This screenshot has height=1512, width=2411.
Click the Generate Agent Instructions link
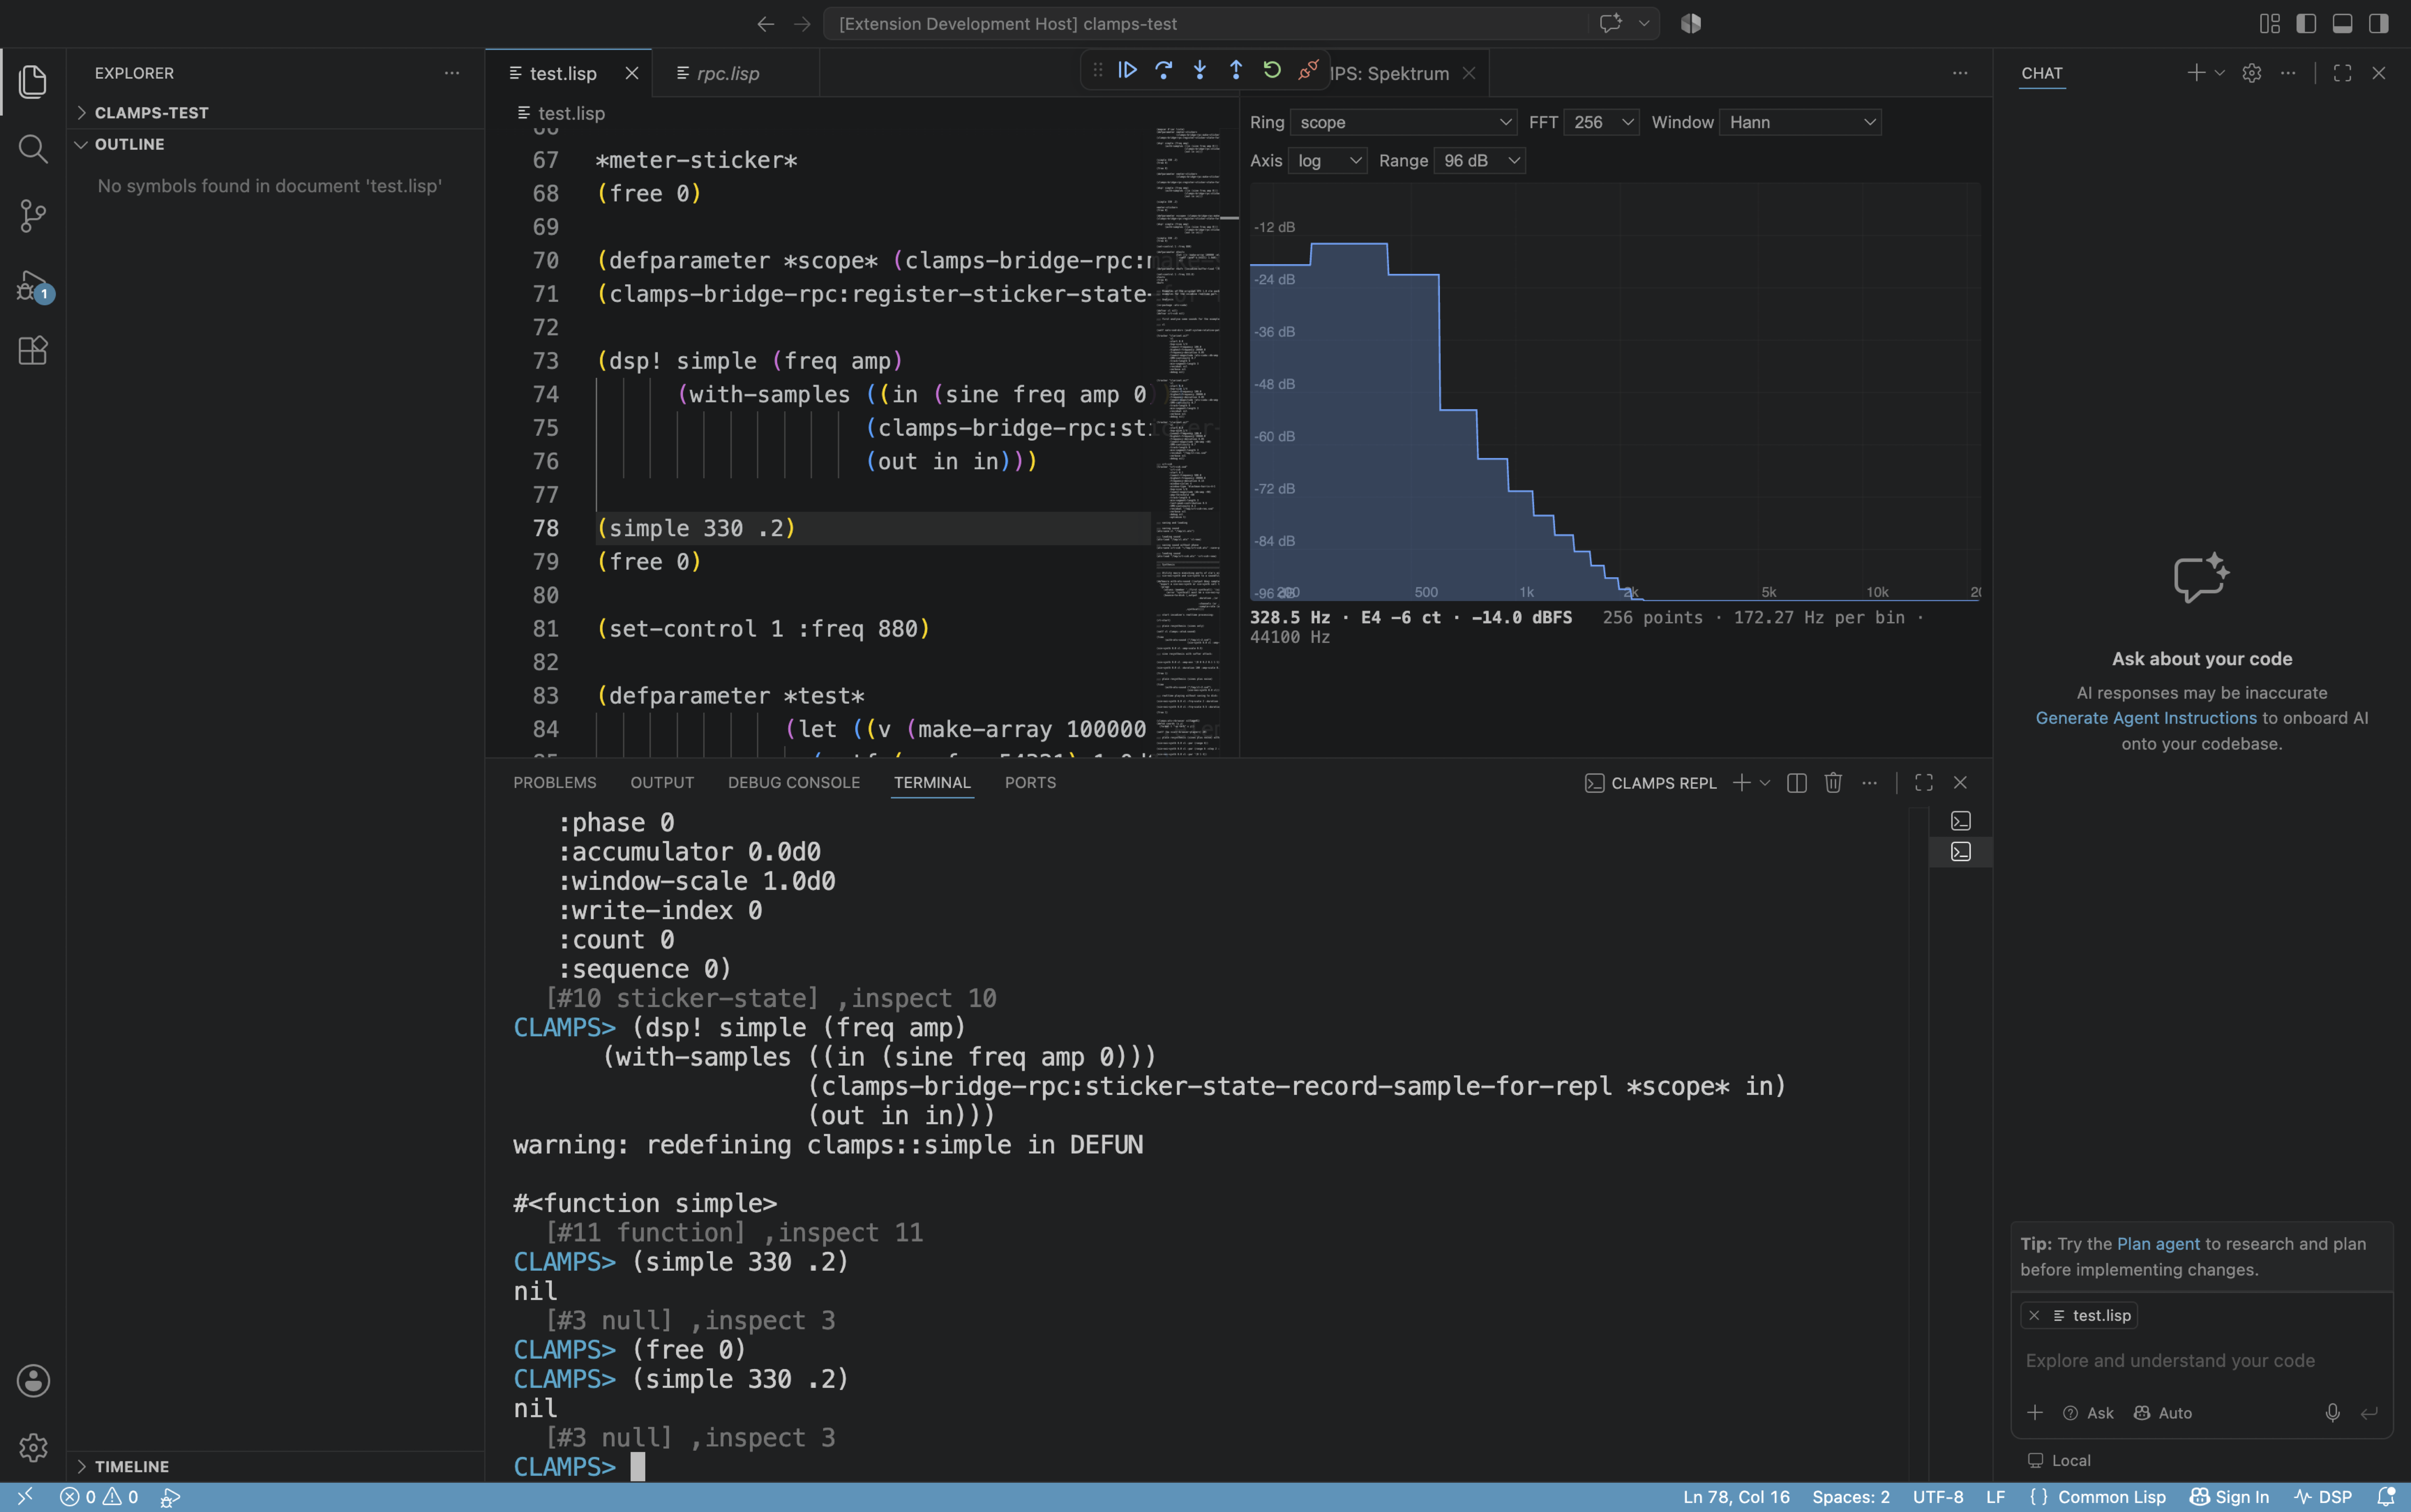[x=2146, y=718]
